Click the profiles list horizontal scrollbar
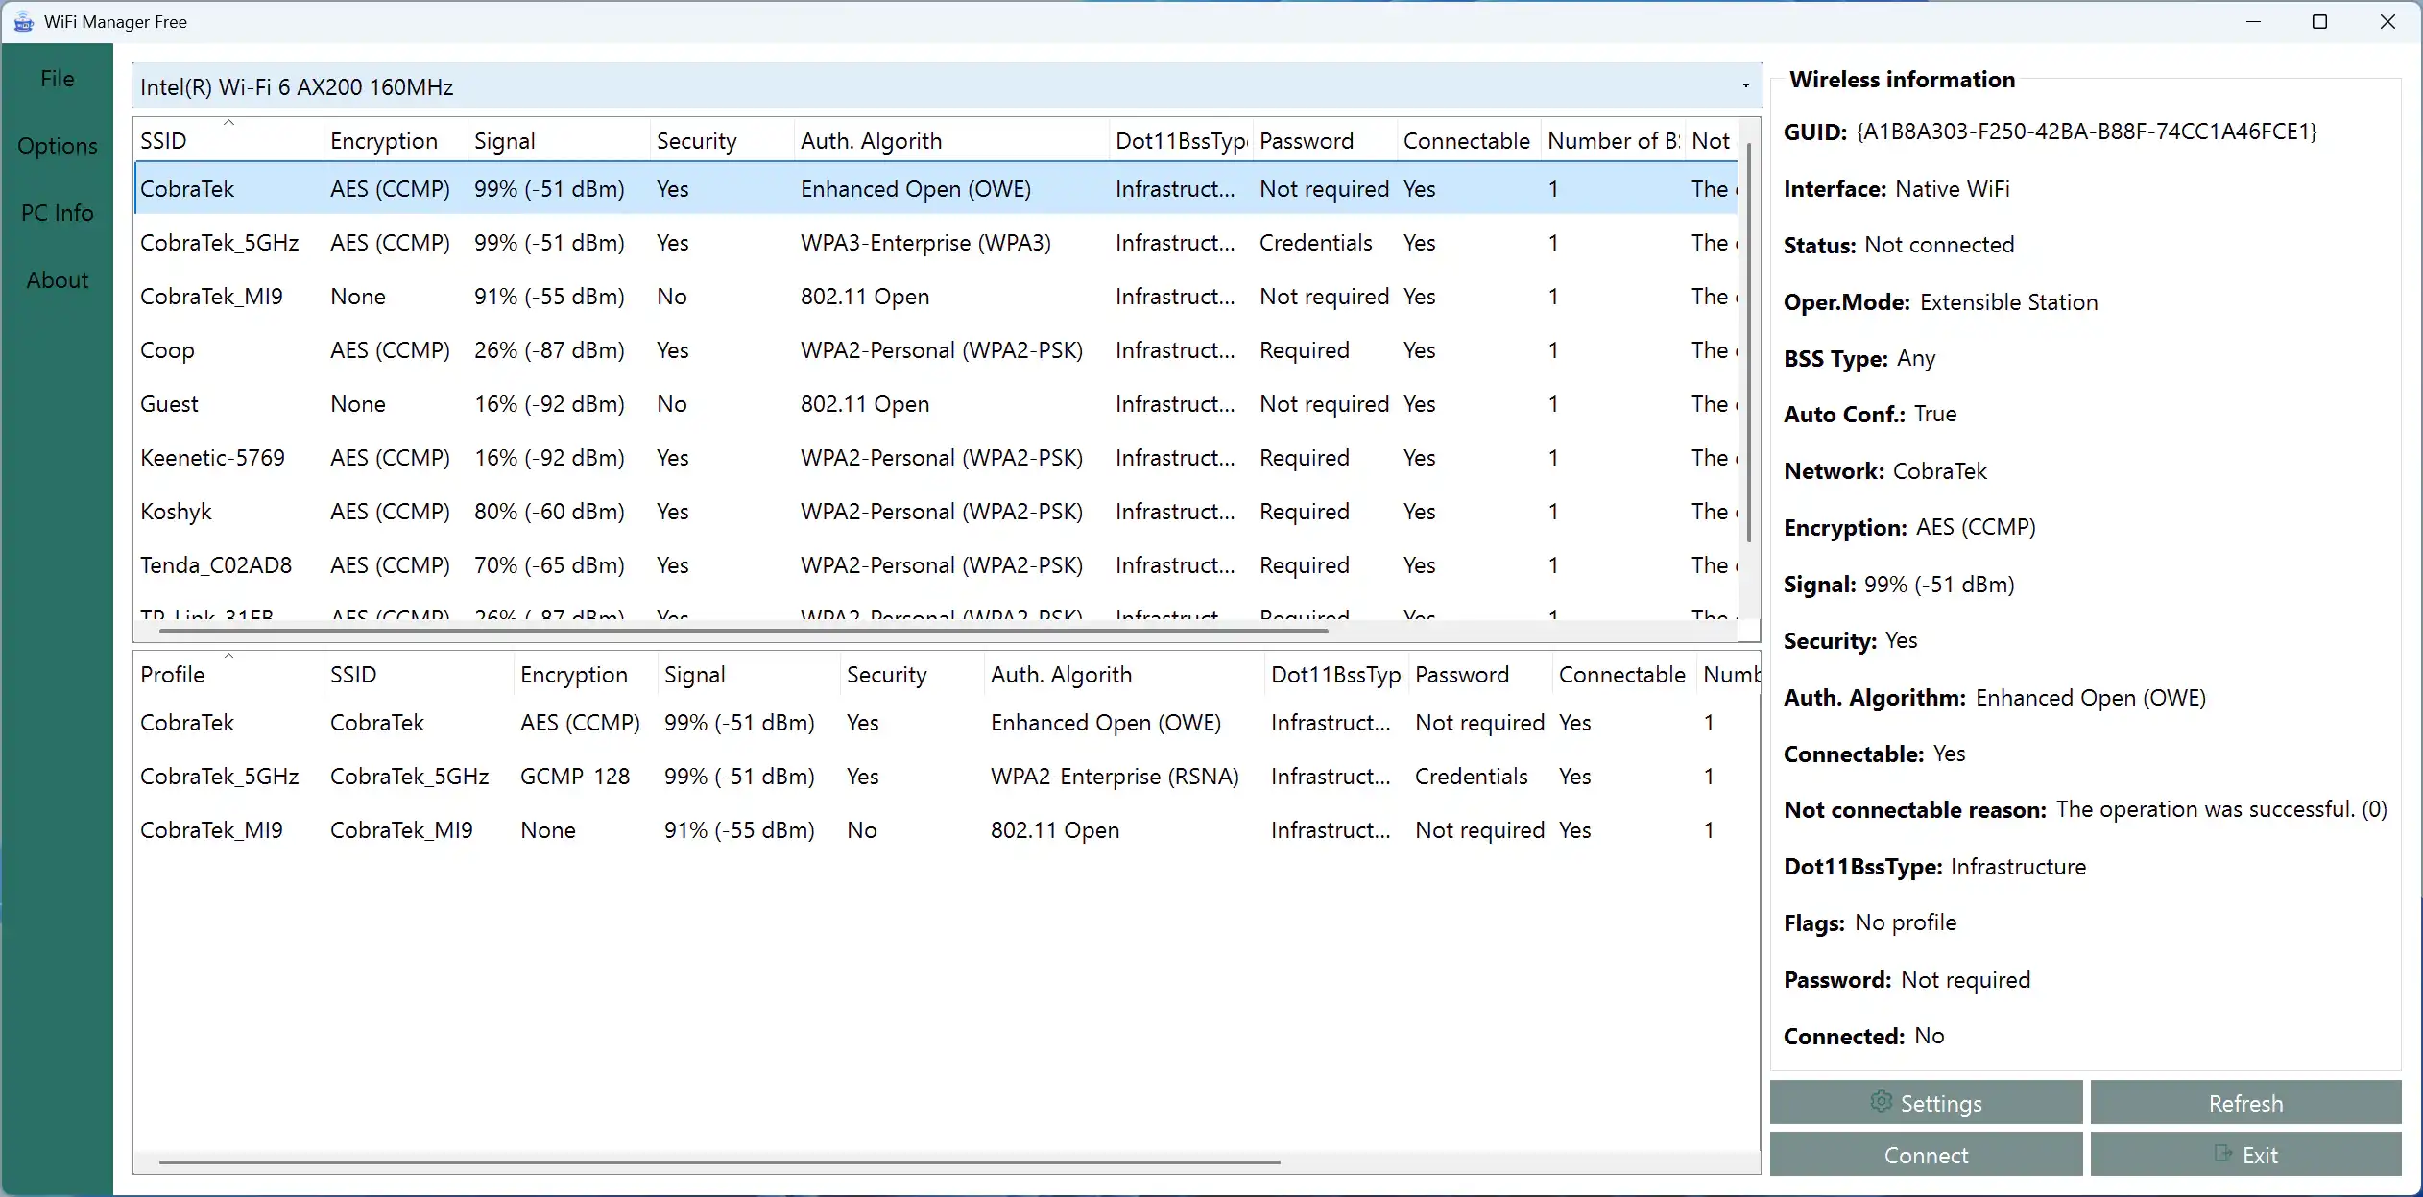 pos(719,1161)
